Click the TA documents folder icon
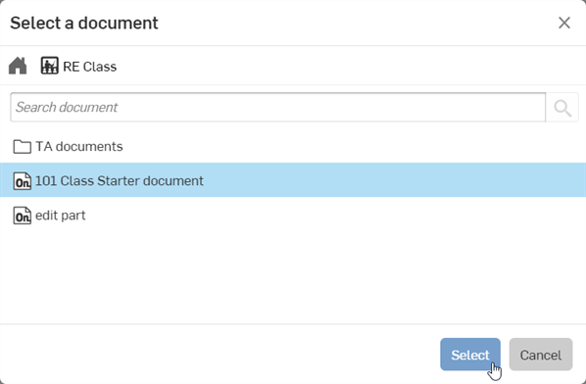586x384 pixels. 23,147
